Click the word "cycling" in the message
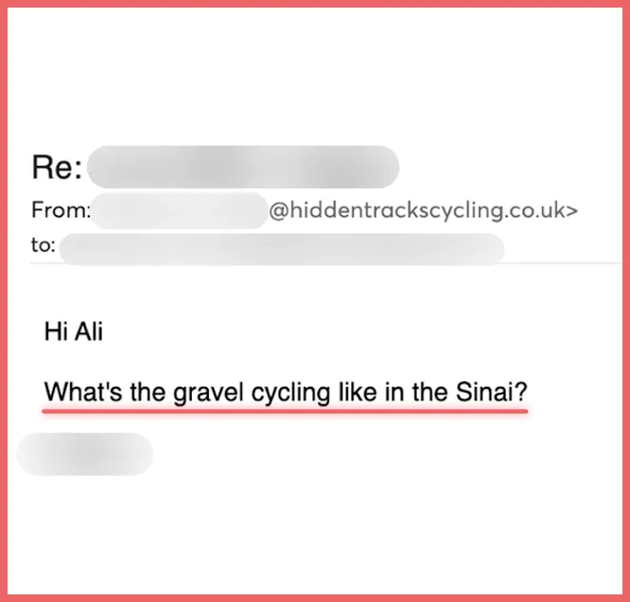 (x=291, y=393)
